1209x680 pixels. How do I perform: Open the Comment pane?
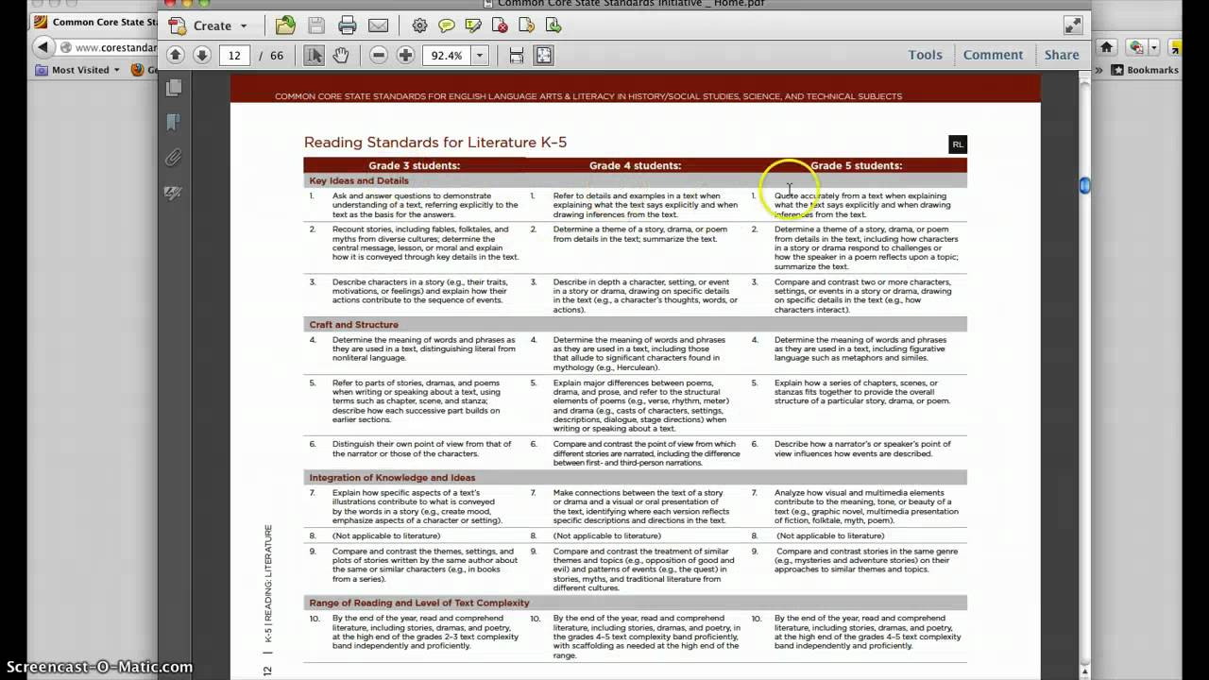(993, 55)
